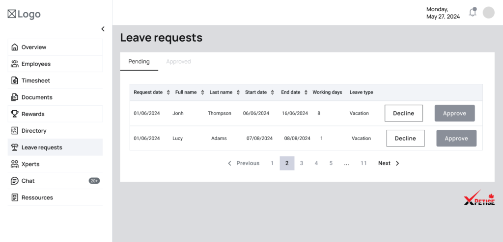Open the user profile avatar
503x242 pixels.
coord(488,13)
